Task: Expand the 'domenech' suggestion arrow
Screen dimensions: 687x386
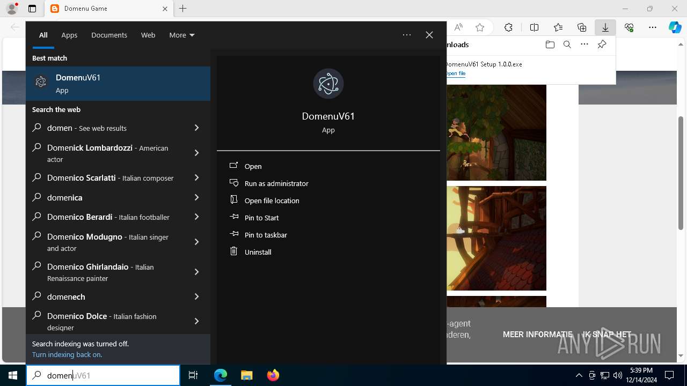Action: click(x=196, y=296)
